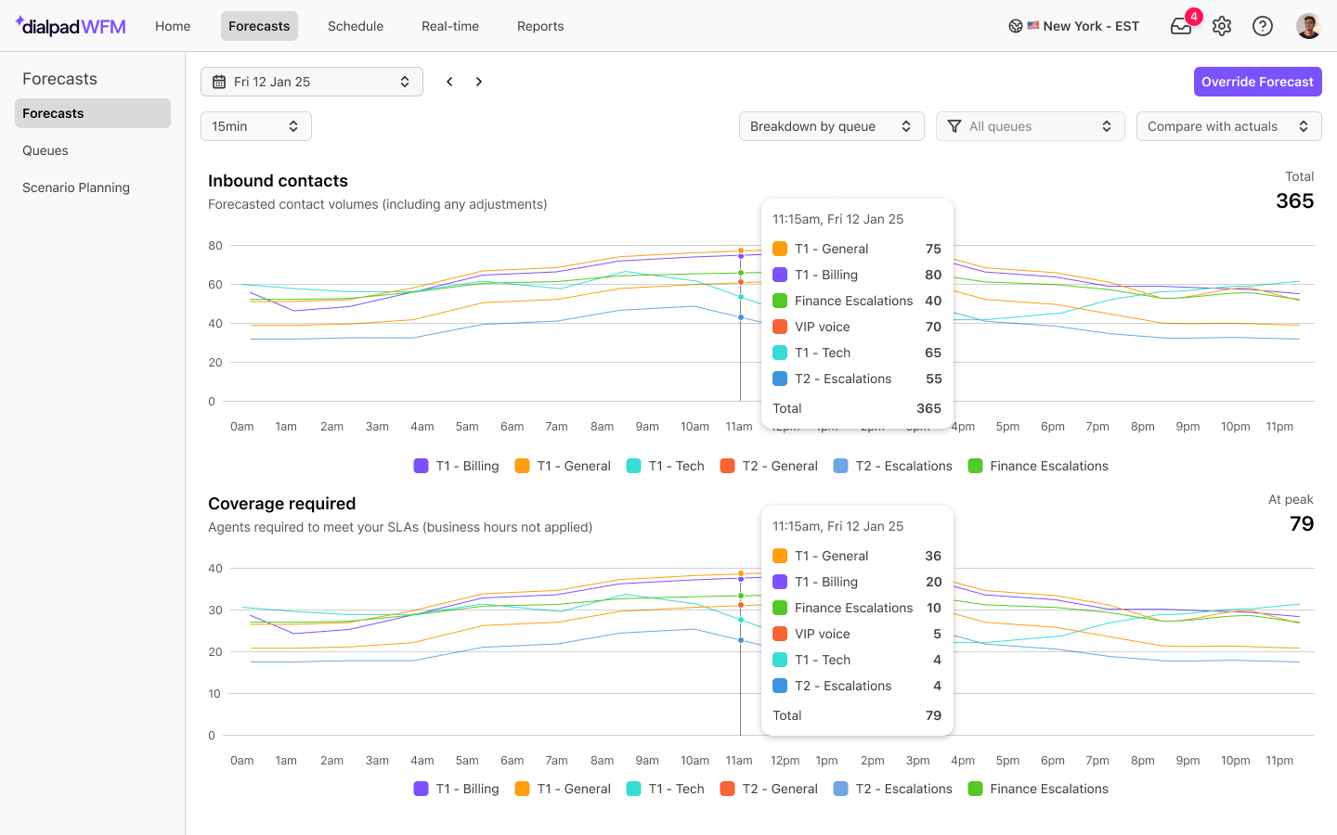Open the Compare with actuals dropdown
The width and height of the screenshot is (1337, 835).
(1229, 126)
